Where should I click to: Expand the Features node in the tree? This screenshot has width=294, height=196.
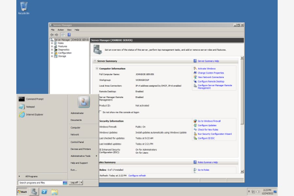[x=52, y=46]
